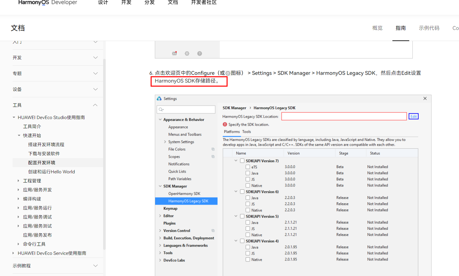
Task: Collapse the 快速开始 tree node
Action: click(19, 135)
